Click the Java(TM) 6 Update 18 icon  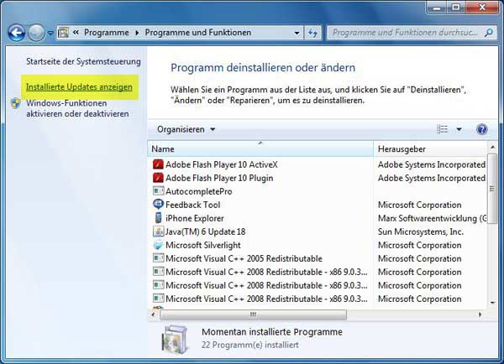(x=158, y=231)
